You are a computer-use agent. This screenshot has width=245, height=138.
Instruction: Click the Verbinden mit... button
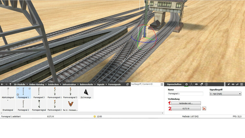pos(186,103)
